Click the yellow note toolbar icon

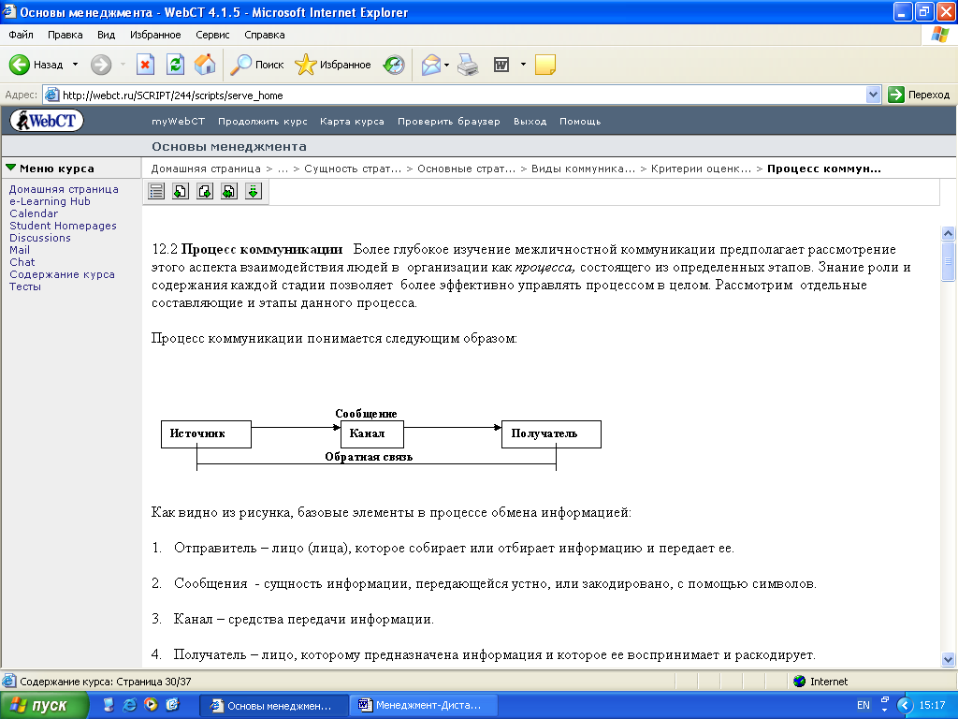[x=545, y=65]
